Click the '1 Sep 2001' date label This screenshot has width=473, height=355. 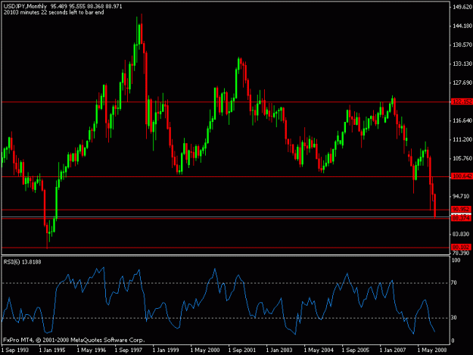(x=242, y=350)
